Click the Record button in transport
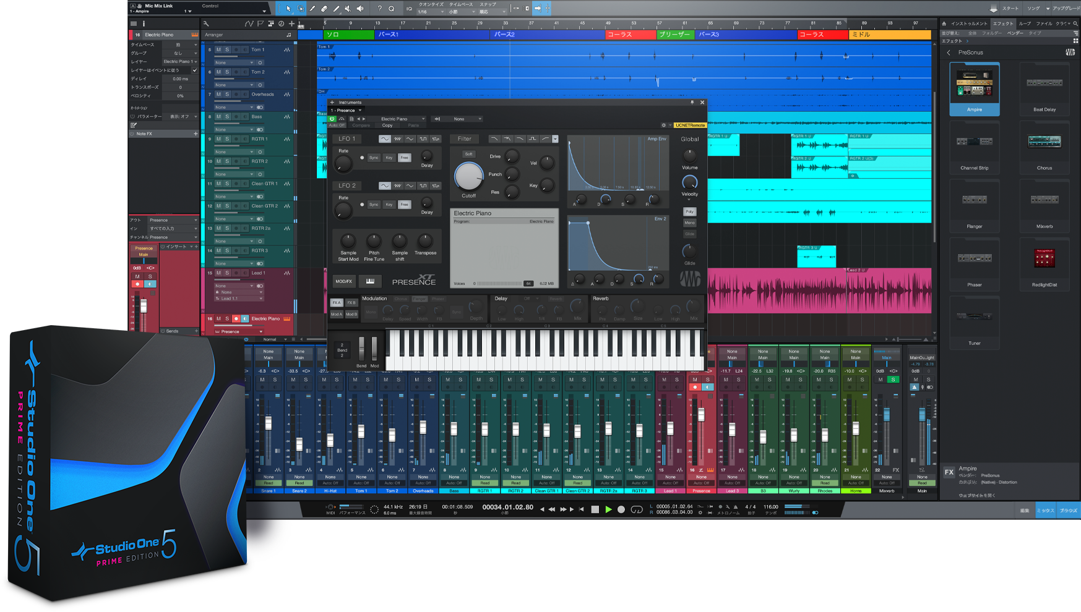The height and width of the screenshot is (612, 1081). (621, 509)
